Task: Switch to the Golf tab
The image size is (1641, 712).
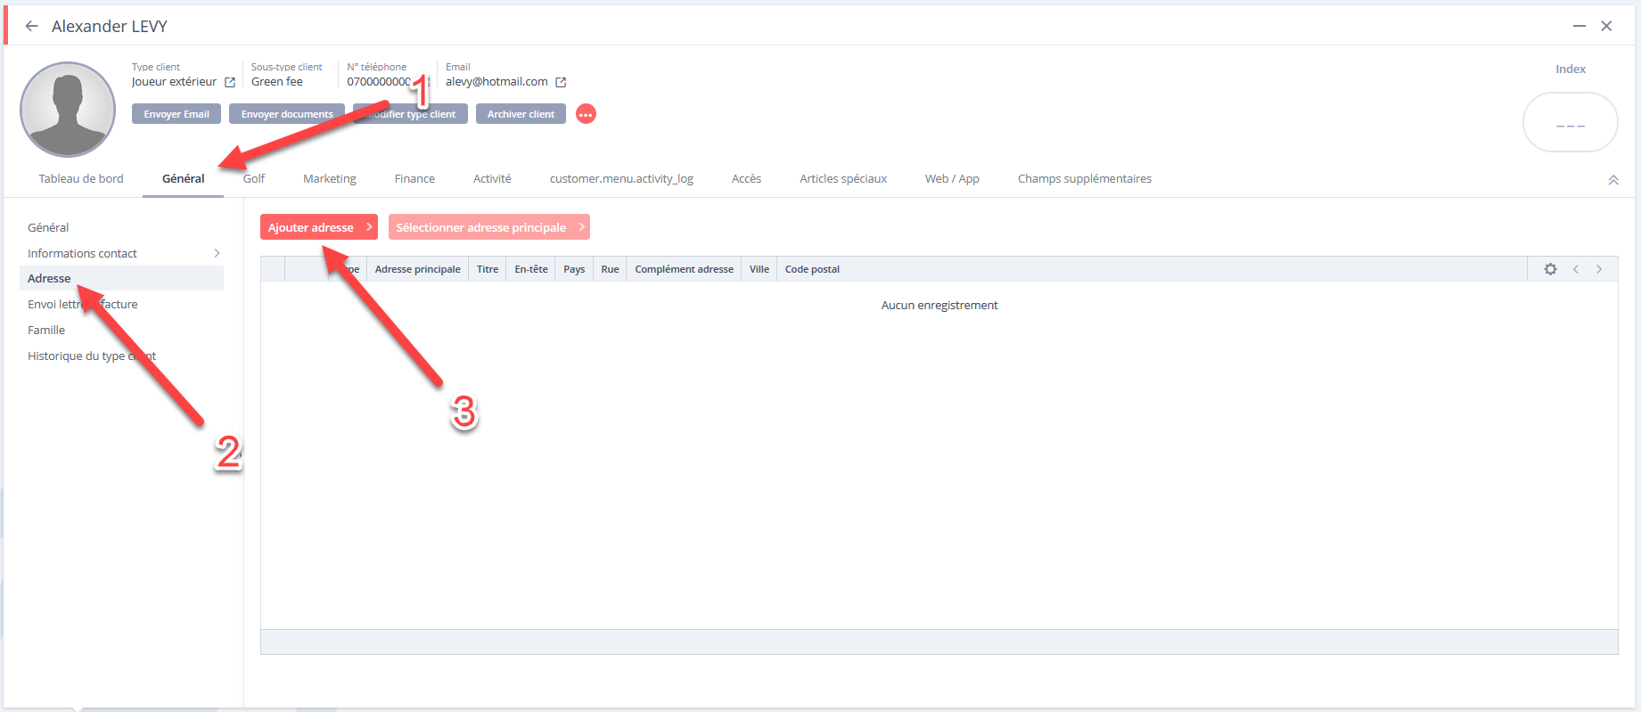Action: click(x=254, y=179)
